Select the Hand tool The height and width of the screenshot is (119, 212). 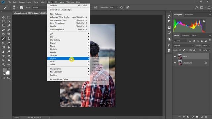click(9, 60)
